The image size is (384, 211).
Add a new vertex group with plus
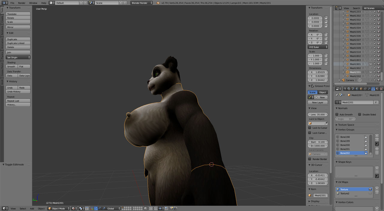377,136
